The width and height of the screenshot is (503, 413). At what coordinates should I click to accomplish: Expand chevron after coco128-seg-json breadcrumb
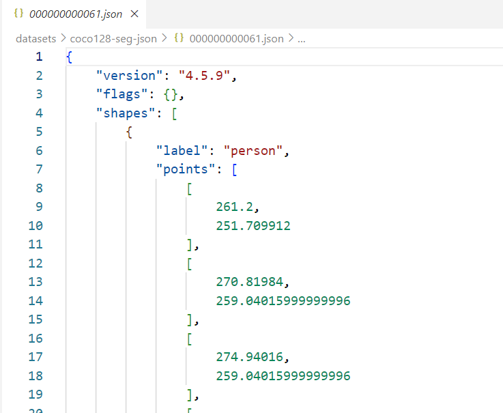coord(164,38)
